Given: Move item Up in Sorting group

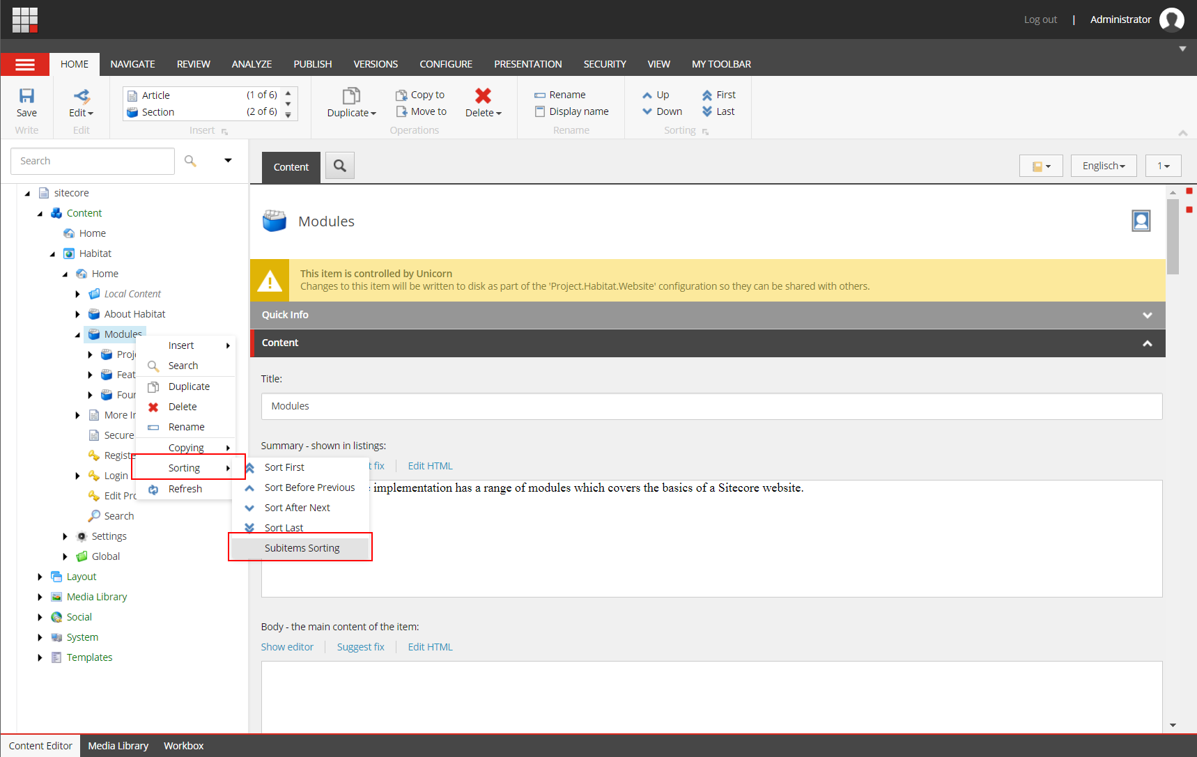Looking at the screenshot, I should (x=656, y=95).
